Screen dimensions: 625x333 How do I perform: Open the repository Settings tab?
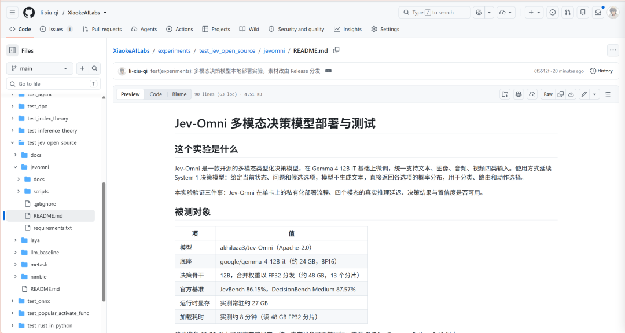(385, 29)
